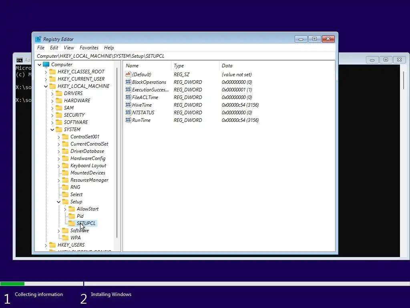
Task: Open the Help menu
Action: click(x=109, y=48)
